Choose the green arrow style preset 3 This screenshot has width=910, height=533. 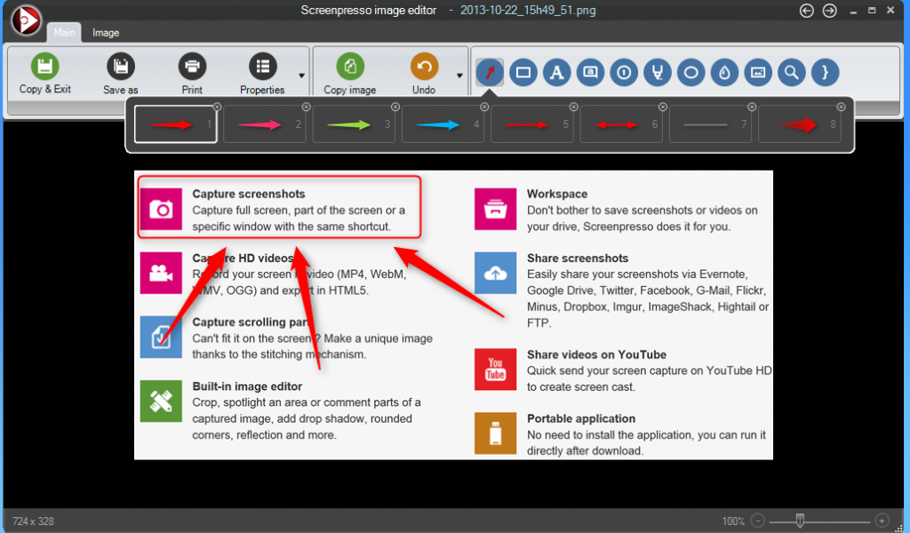352,124
